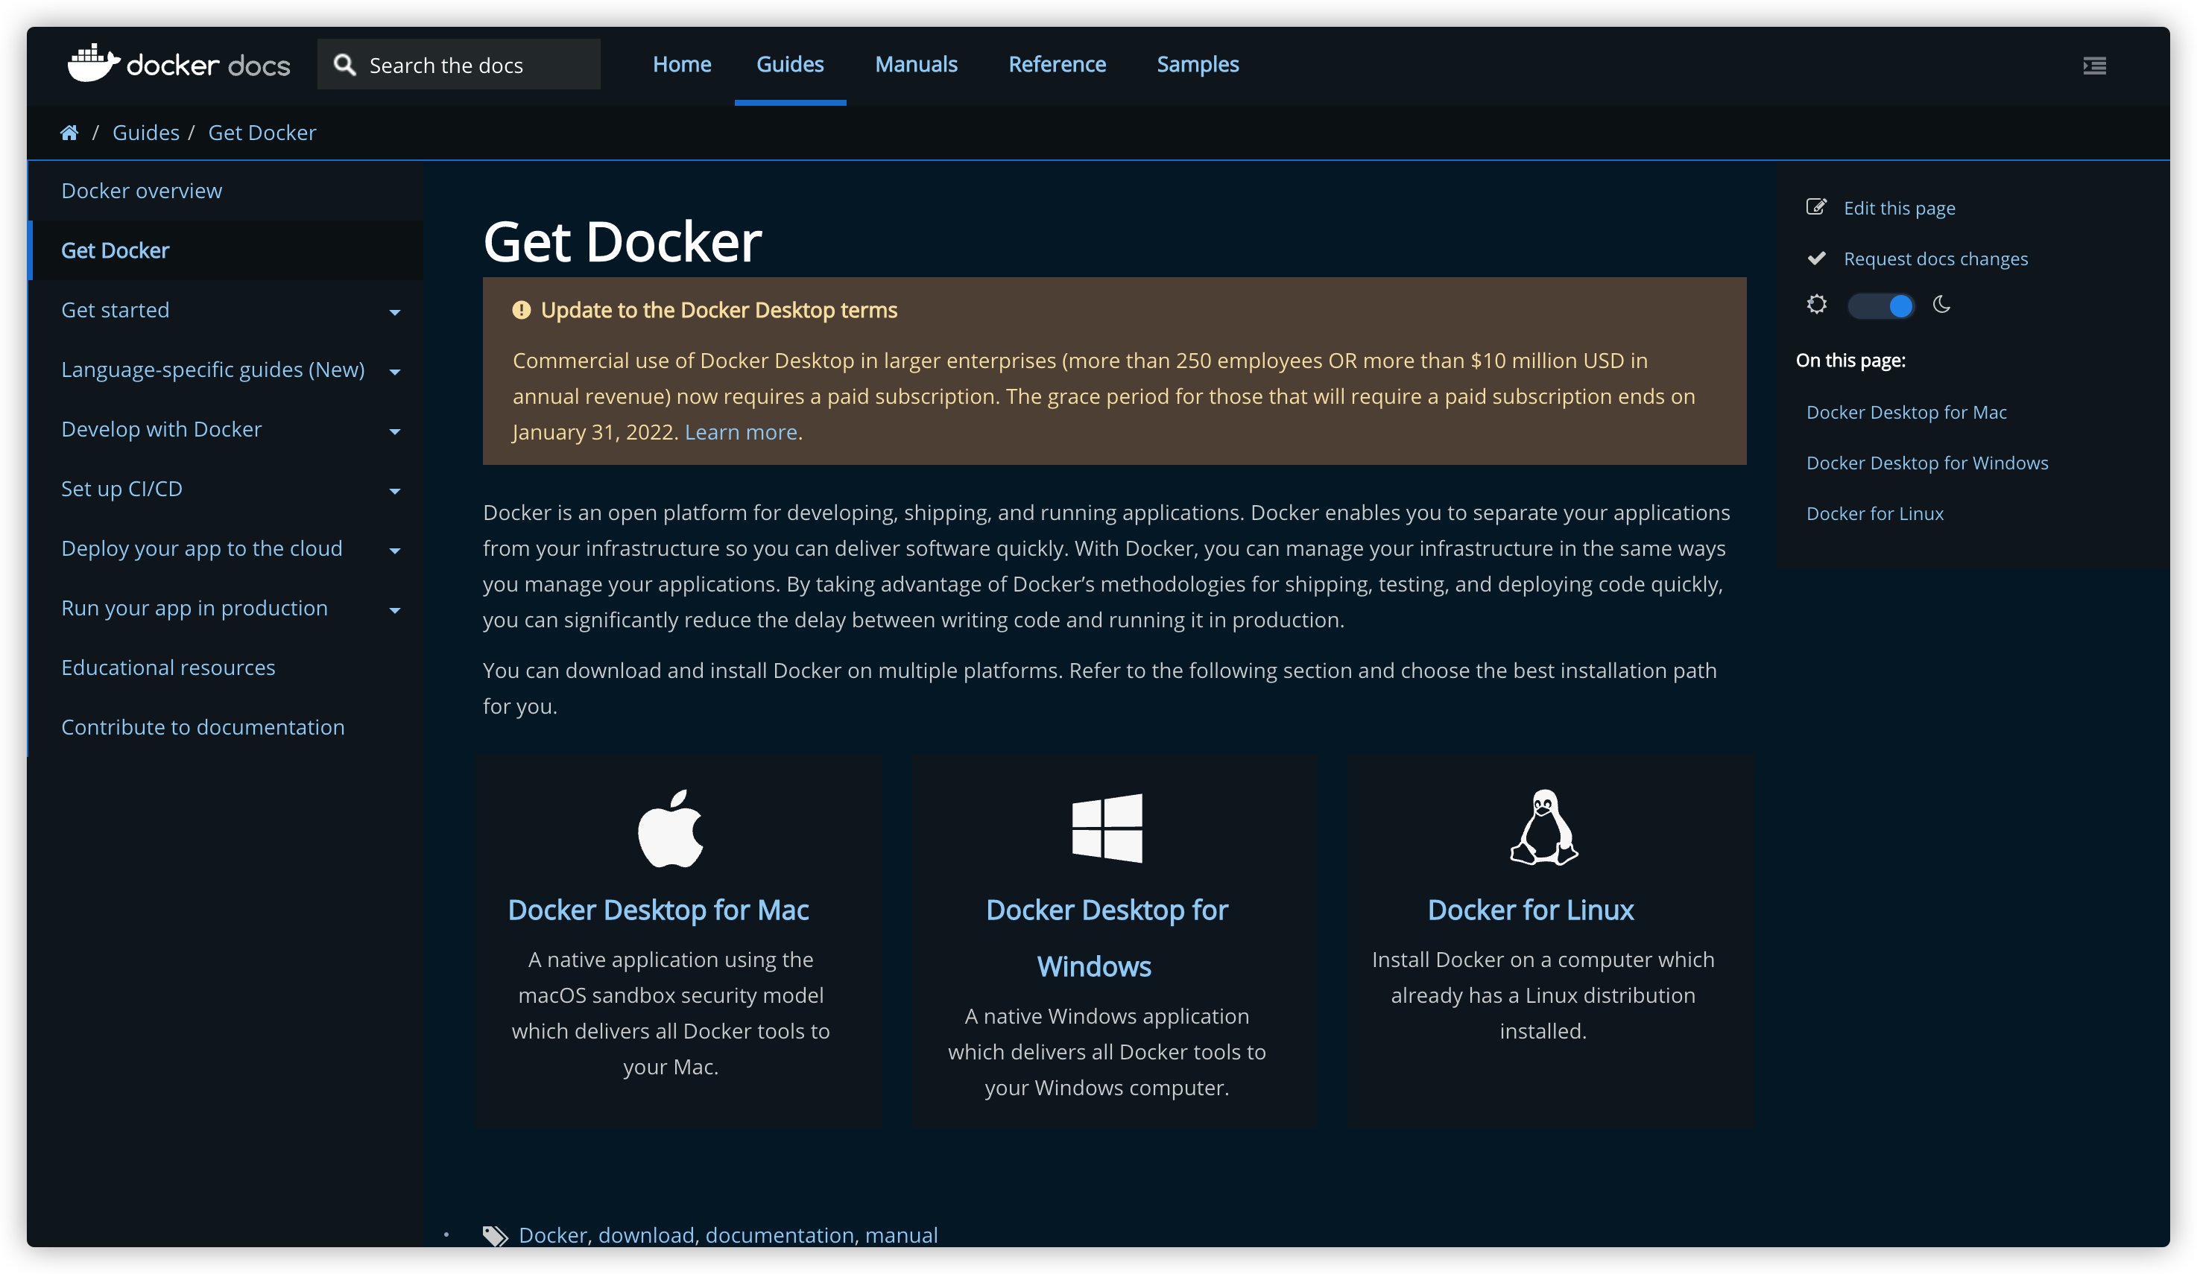Viewport: 2197px width, 1274px height.
Task: Click the manual keyword tag
Action: [x=902, y=1236]
